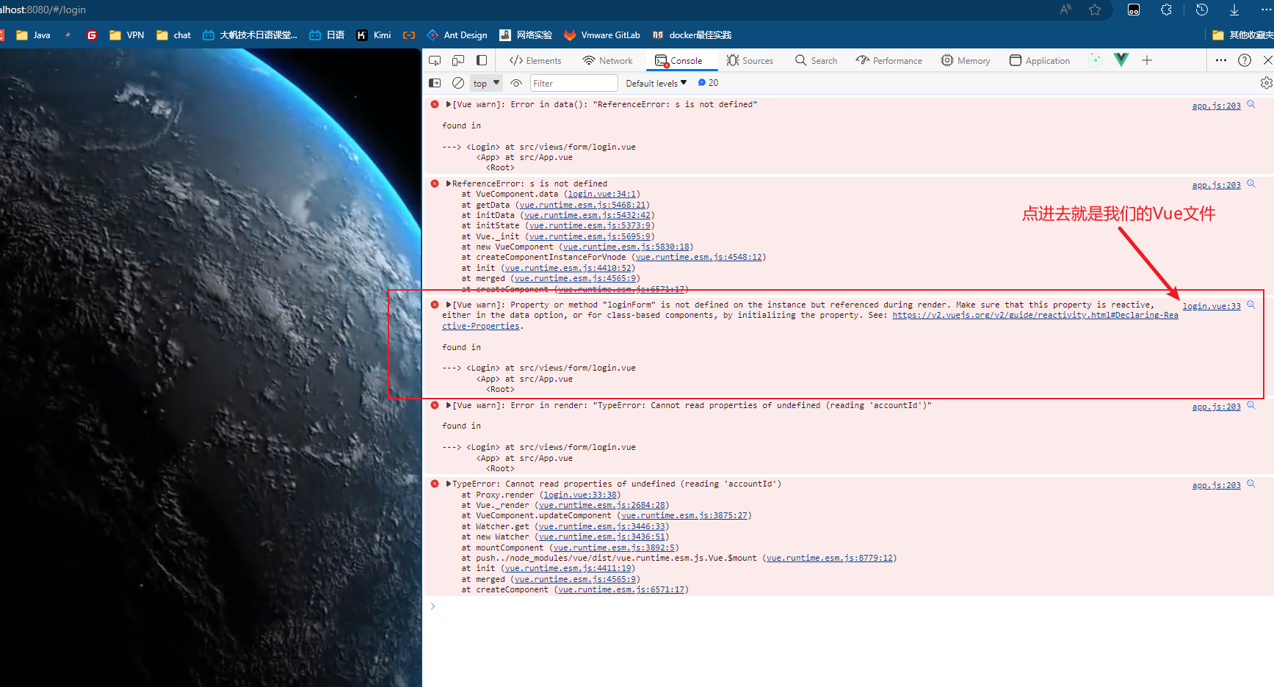This screenshot has width=1274, height=687.
Task: Open the Vmware GitLab bookmark
Action: (x=602, y=34)
